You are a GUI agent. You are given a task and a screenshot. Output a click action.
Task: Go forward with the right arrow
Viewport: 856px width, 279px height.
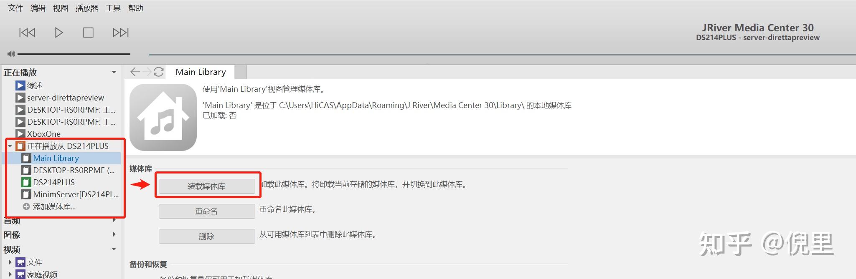pyautogui.click(x=147, y=72)
